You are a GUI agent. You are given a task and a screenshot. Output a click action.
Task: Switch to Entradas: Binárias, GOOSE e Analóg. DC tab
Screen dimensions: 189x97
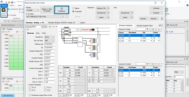pyautogui.click(x=62, y=23)
